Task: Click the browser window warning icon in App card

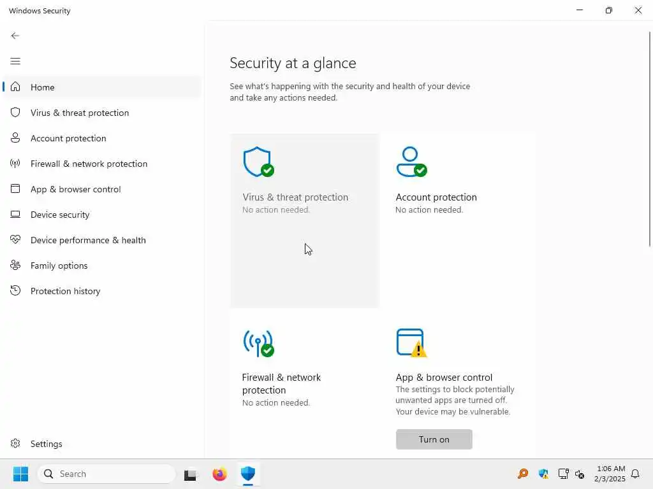Action: [411, 343]
